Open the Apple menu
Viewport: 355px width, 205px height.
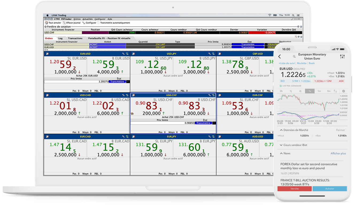pos(48,15)
